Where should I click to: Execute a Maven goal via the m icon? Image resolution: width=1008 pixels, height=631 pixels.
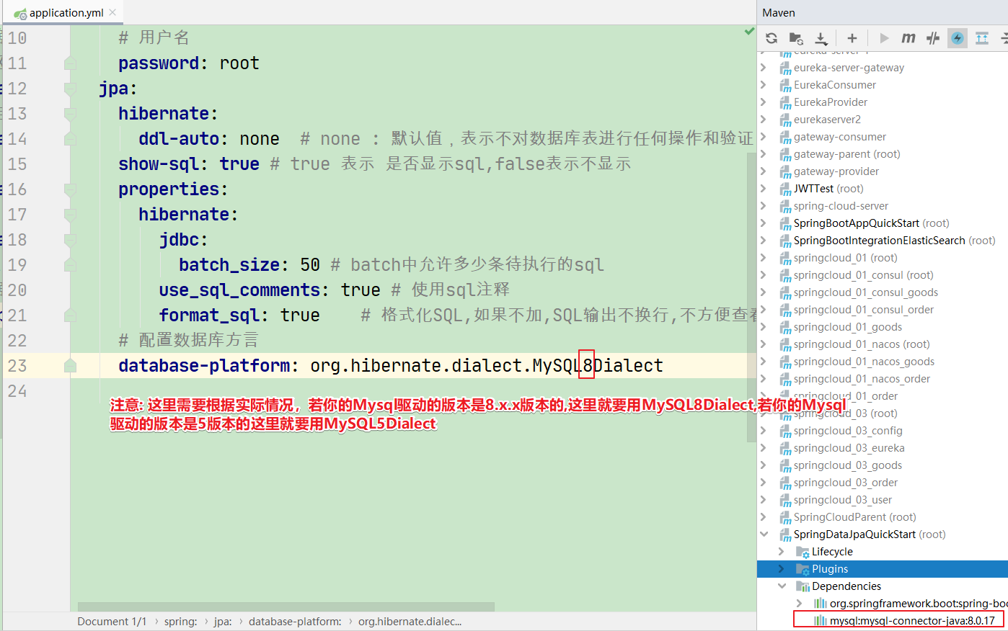point(908,38)
